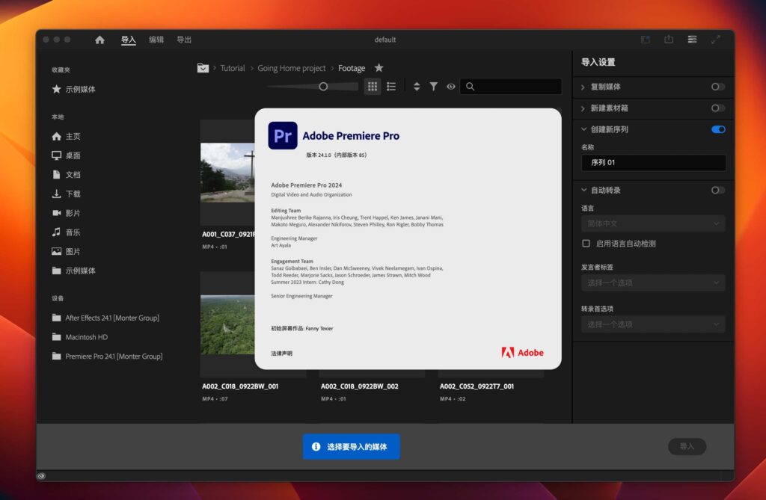Click the star to favorite the Footage folder
The width and height of the screenshot is (766, 500).
(379, 67)
